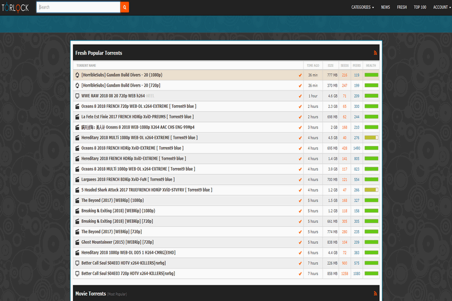Click verified checkmark on WWE RAW row

tap(300, 96)
